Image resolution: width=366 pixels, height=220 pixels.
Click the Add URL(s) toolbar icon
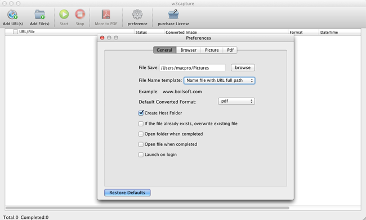(x=12, y=15)
